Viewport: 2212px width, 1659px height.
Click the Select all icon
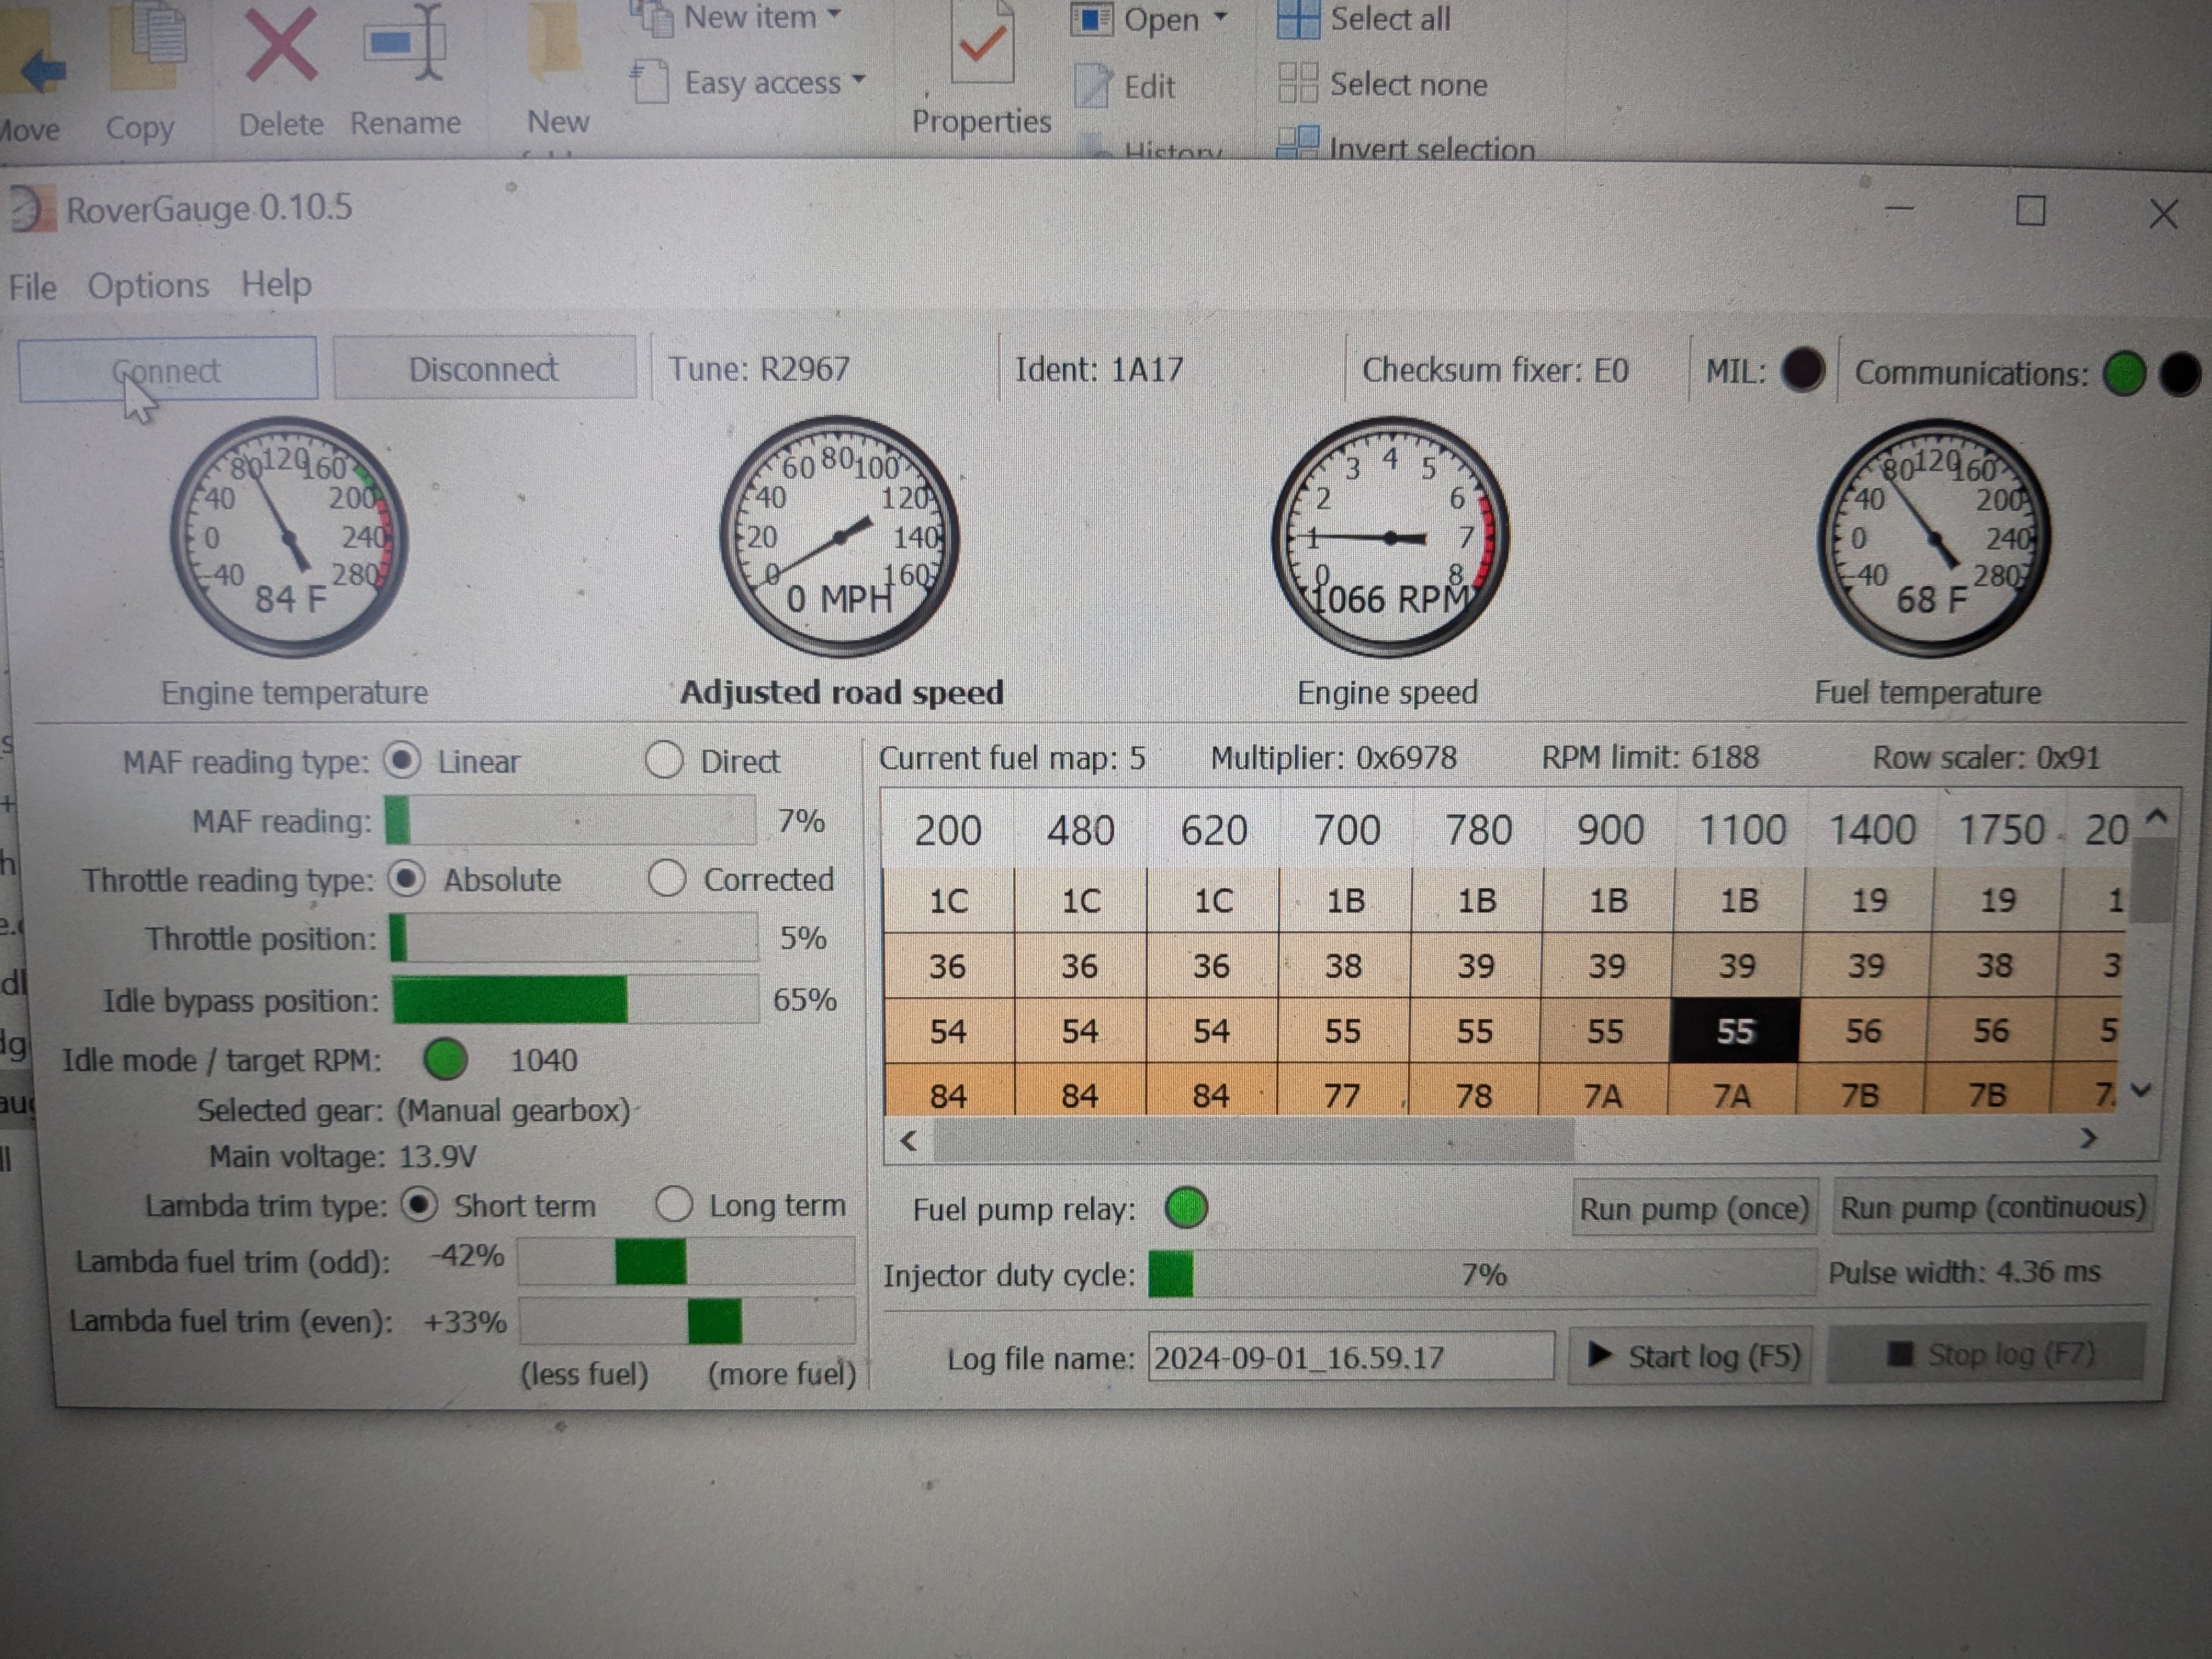point(1298,18)
